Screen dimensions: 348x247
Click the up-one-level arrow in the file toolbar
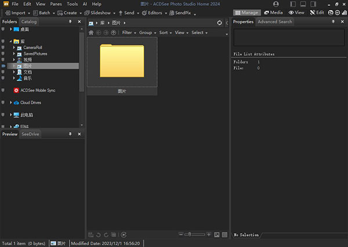tap(114, 32)
